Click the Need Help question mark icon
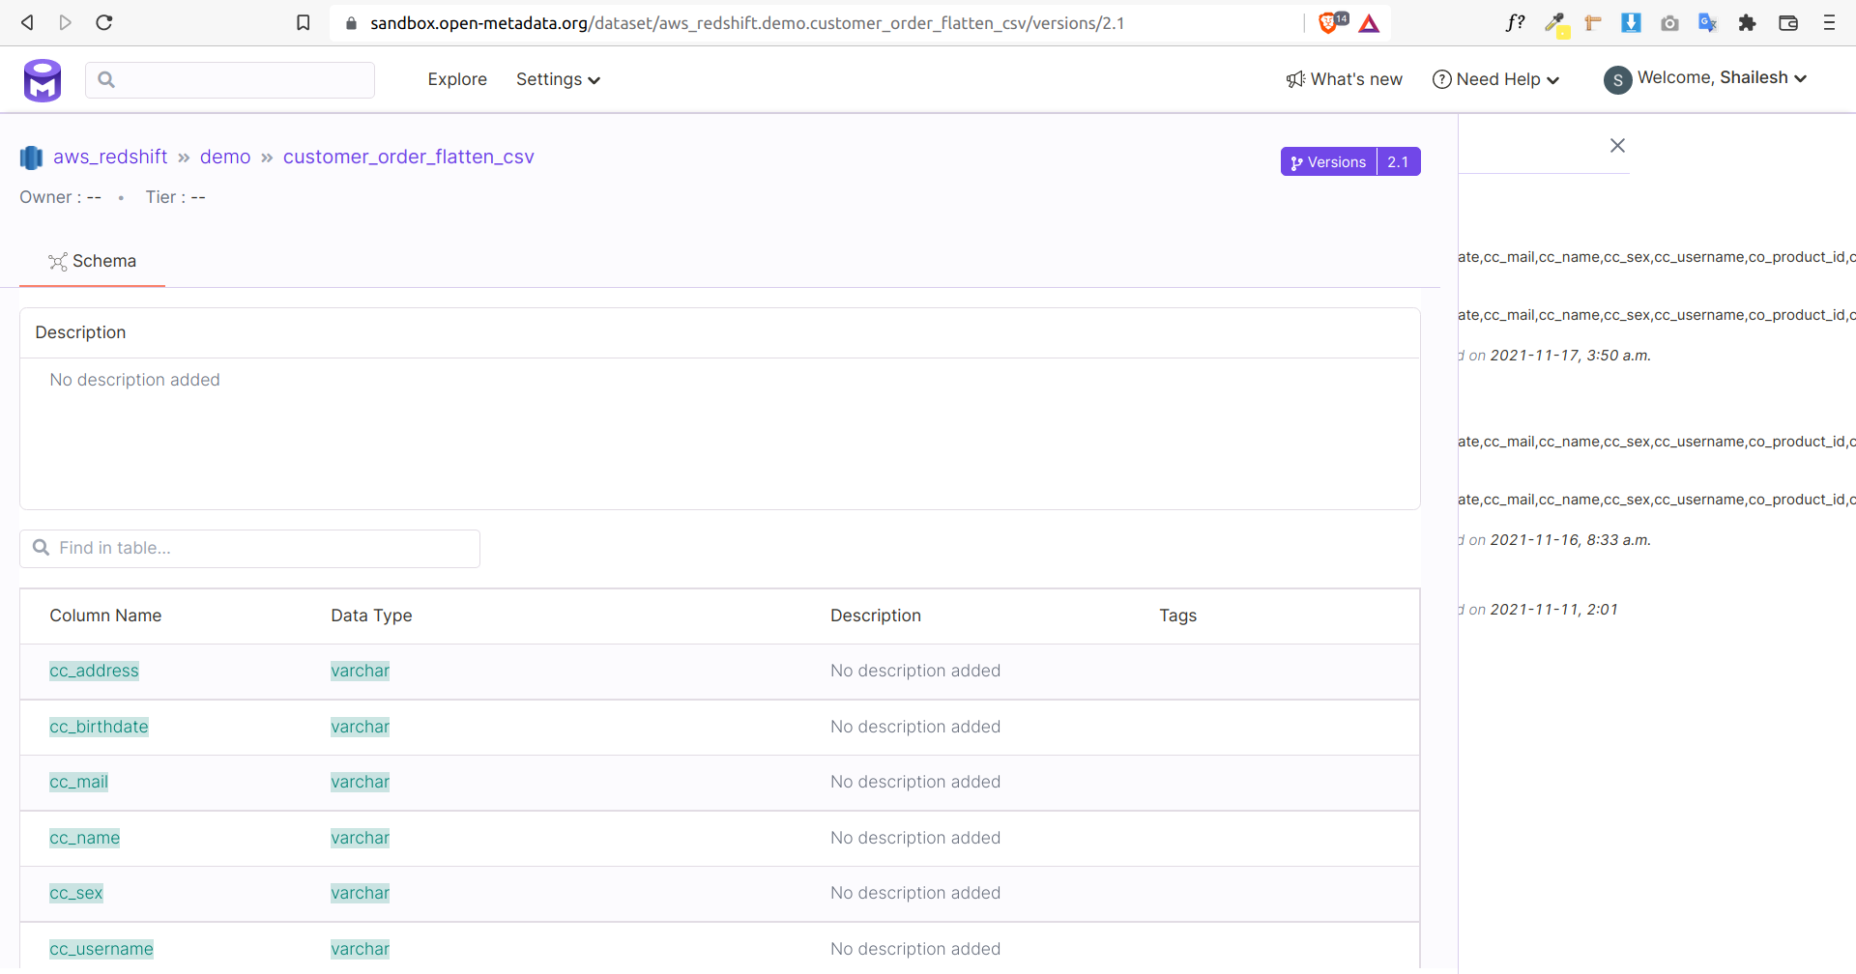 [1441, 79]
